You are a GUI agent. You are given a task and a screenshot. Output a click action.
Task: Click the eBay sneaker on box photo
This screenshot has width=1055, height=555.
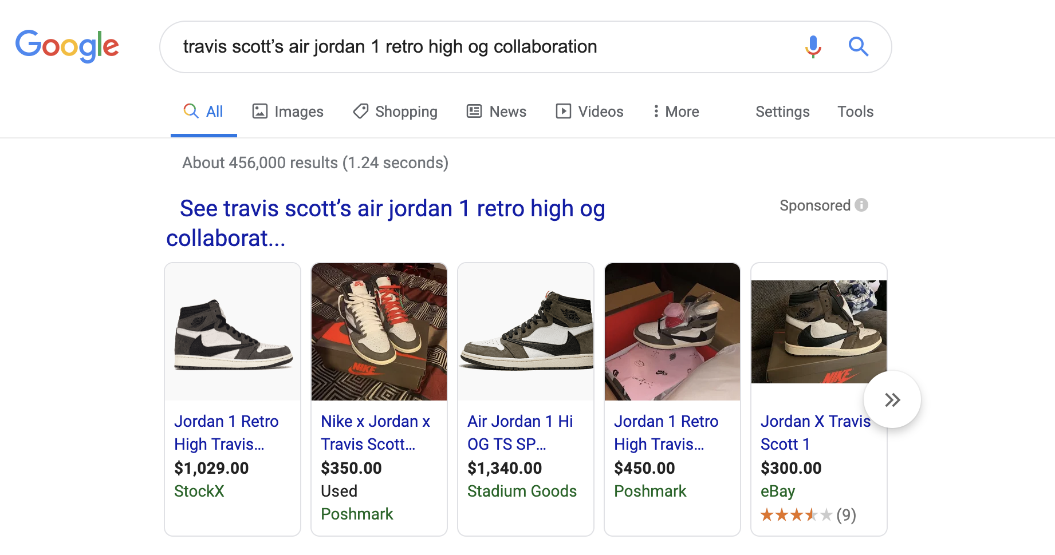coord(819,332)
